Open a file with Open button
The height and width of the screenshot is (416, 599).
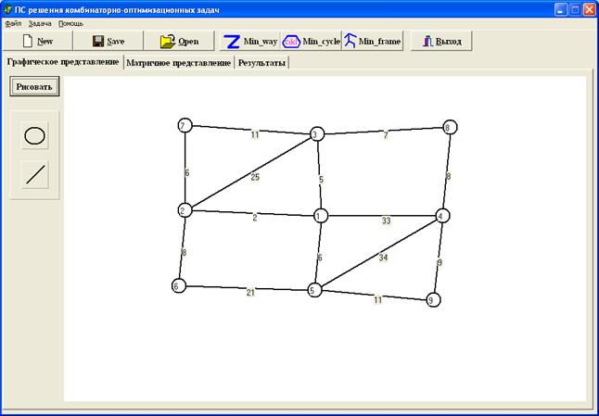tap(180, 41)
